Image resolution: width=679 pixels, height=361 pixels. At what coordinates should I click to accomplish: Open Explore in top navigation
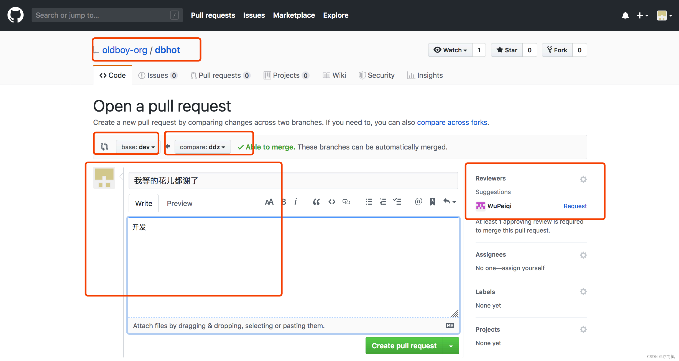[336, 15]
